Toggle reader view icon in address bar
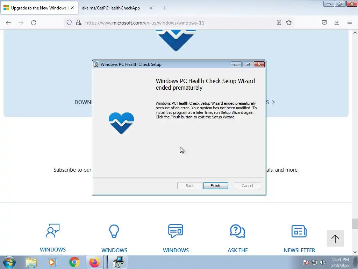Screen dimensions: 358x269 [x=279, y=22]
